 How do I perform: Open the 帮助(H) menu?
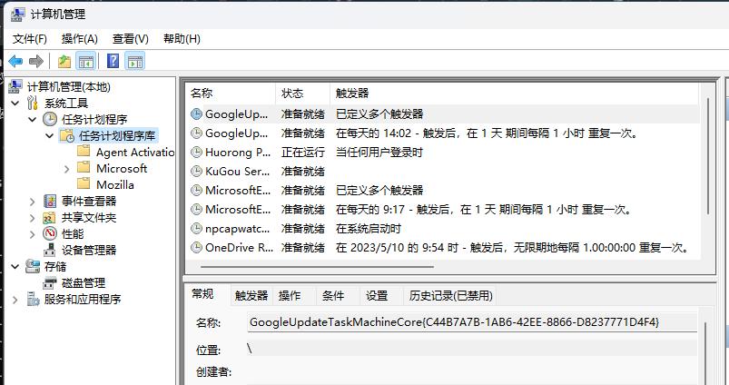pyautogui.click(x=182, y=39)
